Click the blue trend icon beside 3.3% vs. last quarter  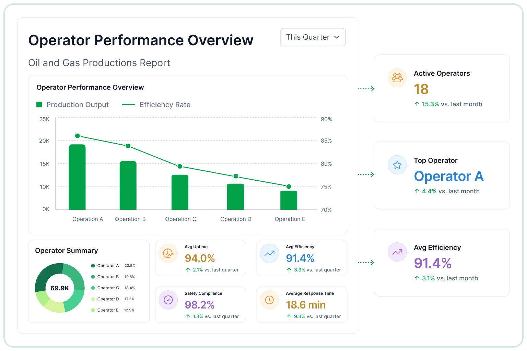point(269,253)
